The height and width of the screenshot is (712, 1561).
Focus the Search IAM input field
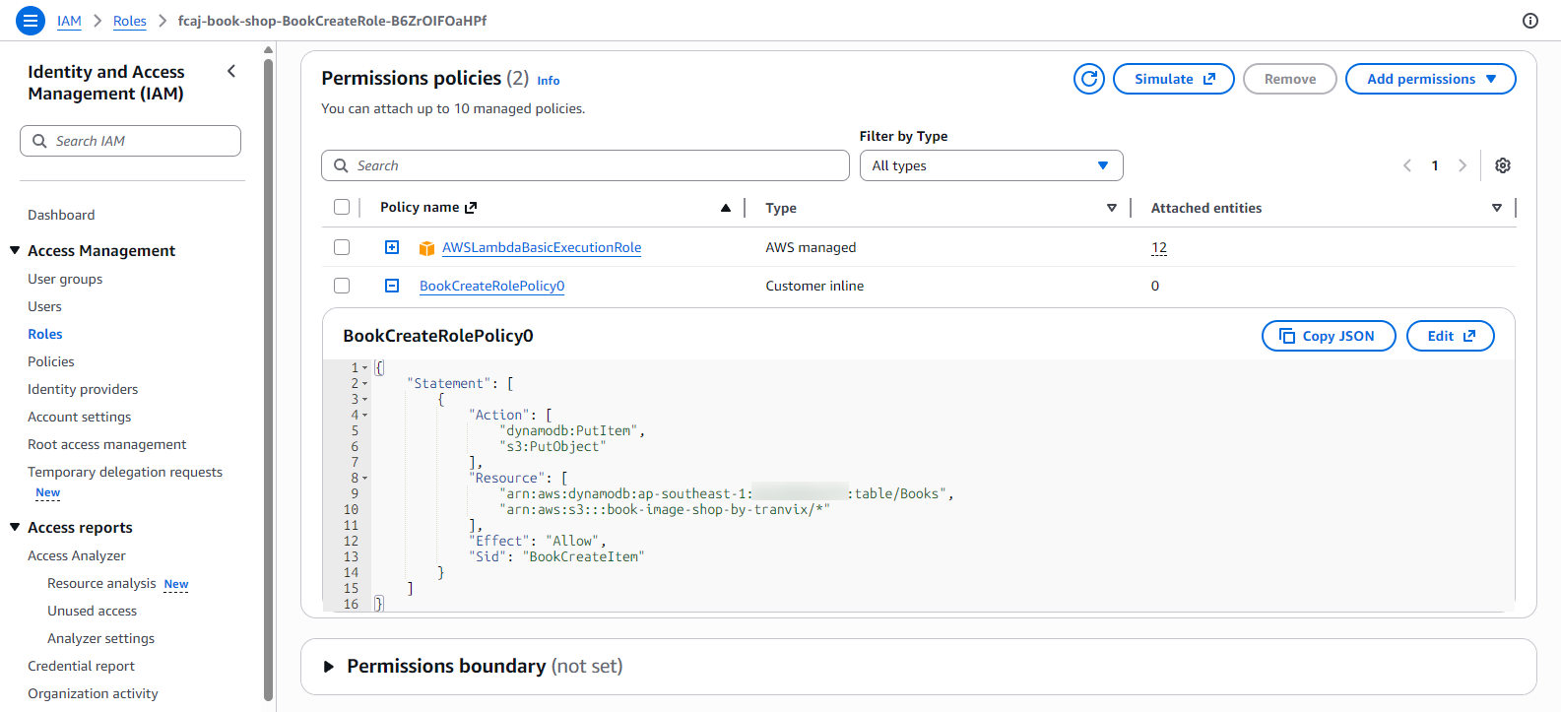130,141
